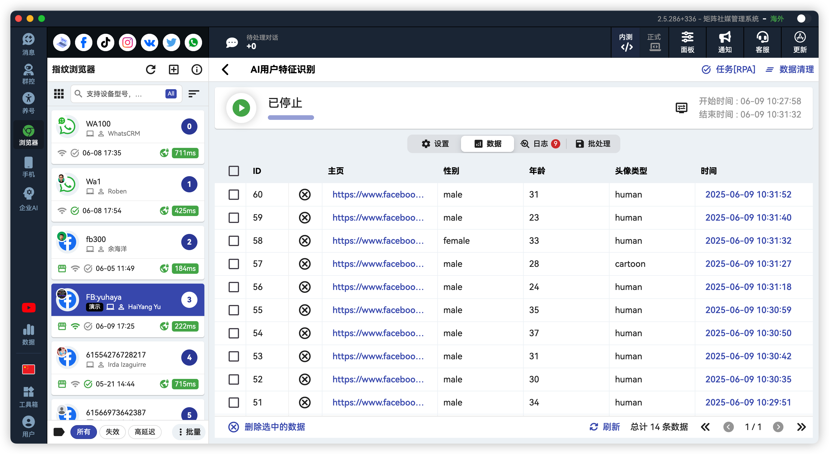Select the Twitter platform icon
Viewport: 829px width, 454px height.
(x=171, y=42)
